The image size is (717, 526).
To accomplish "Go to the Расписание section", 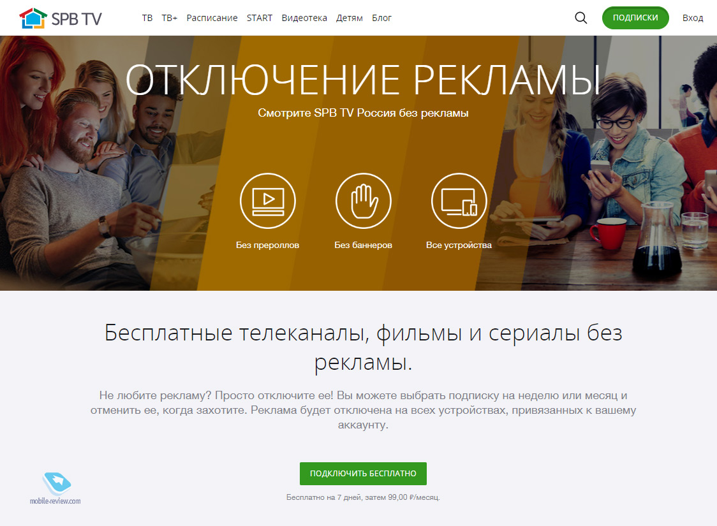I will 212,18.
